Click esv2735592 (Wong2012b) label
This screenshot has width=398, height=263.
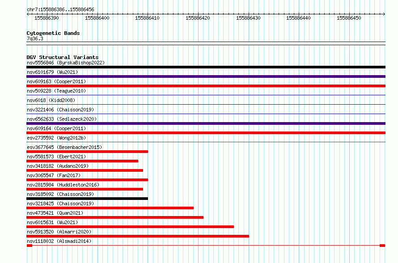[56, 138]
